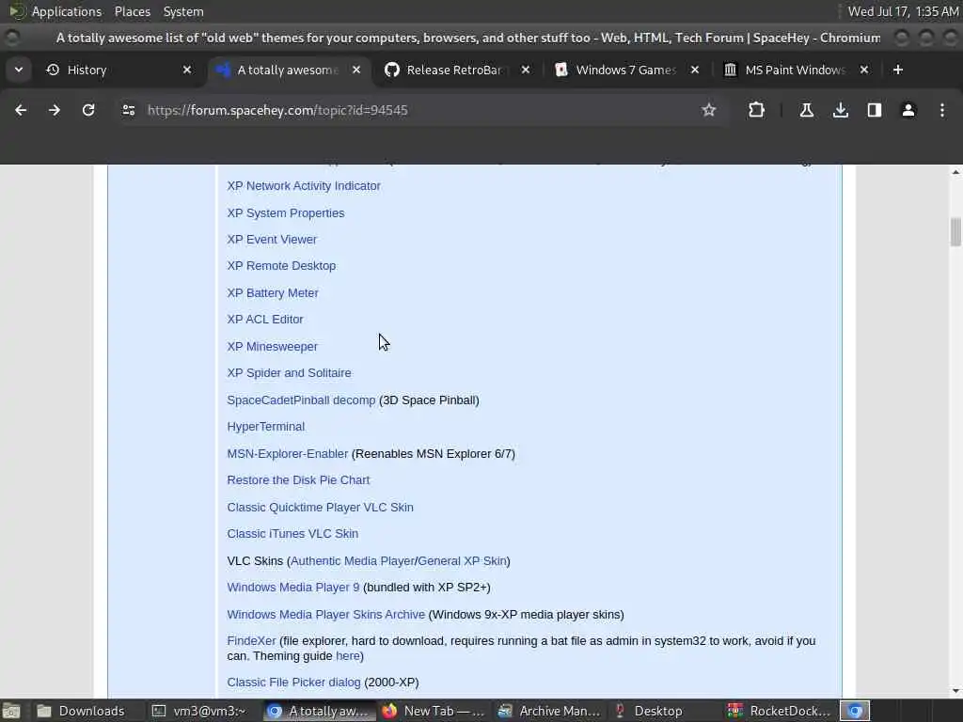This screenshot has width=963, height=722.
Task: Open Windows Media Player Skins Archive link
Action: pyautogui.click(x=325, y=615)
